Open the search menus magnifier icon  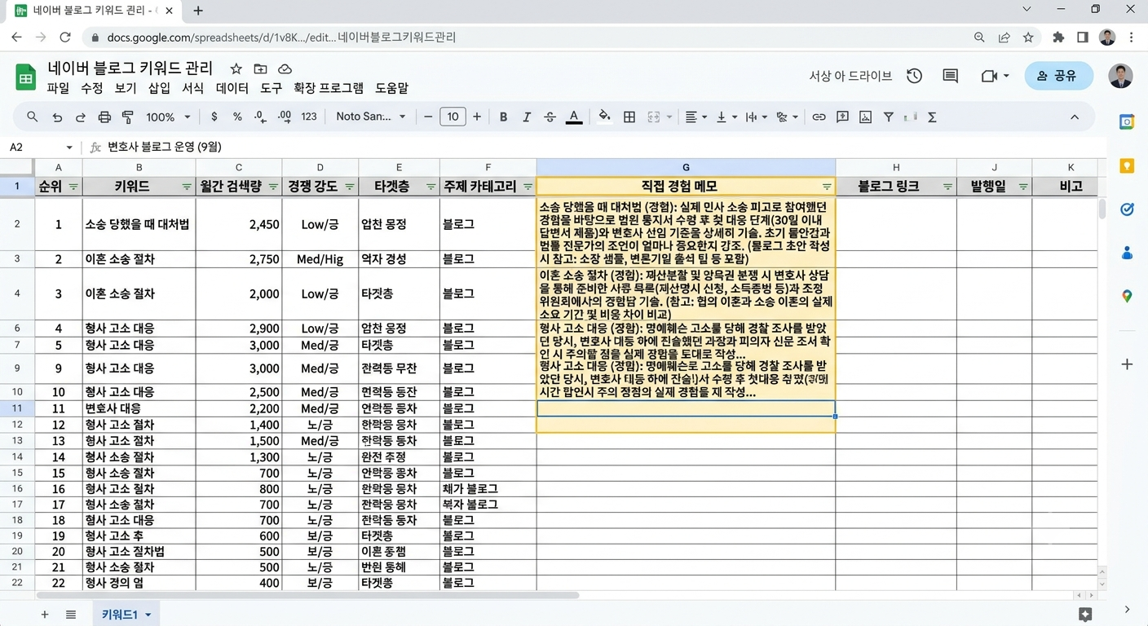click(33, 117)
